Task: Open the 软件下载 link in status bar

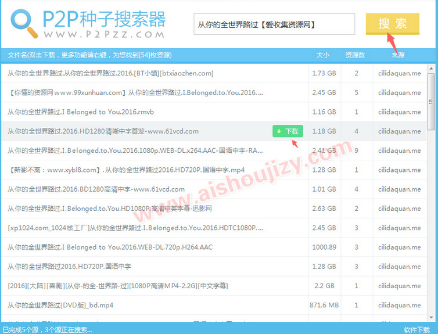Action: coord(417,329)
